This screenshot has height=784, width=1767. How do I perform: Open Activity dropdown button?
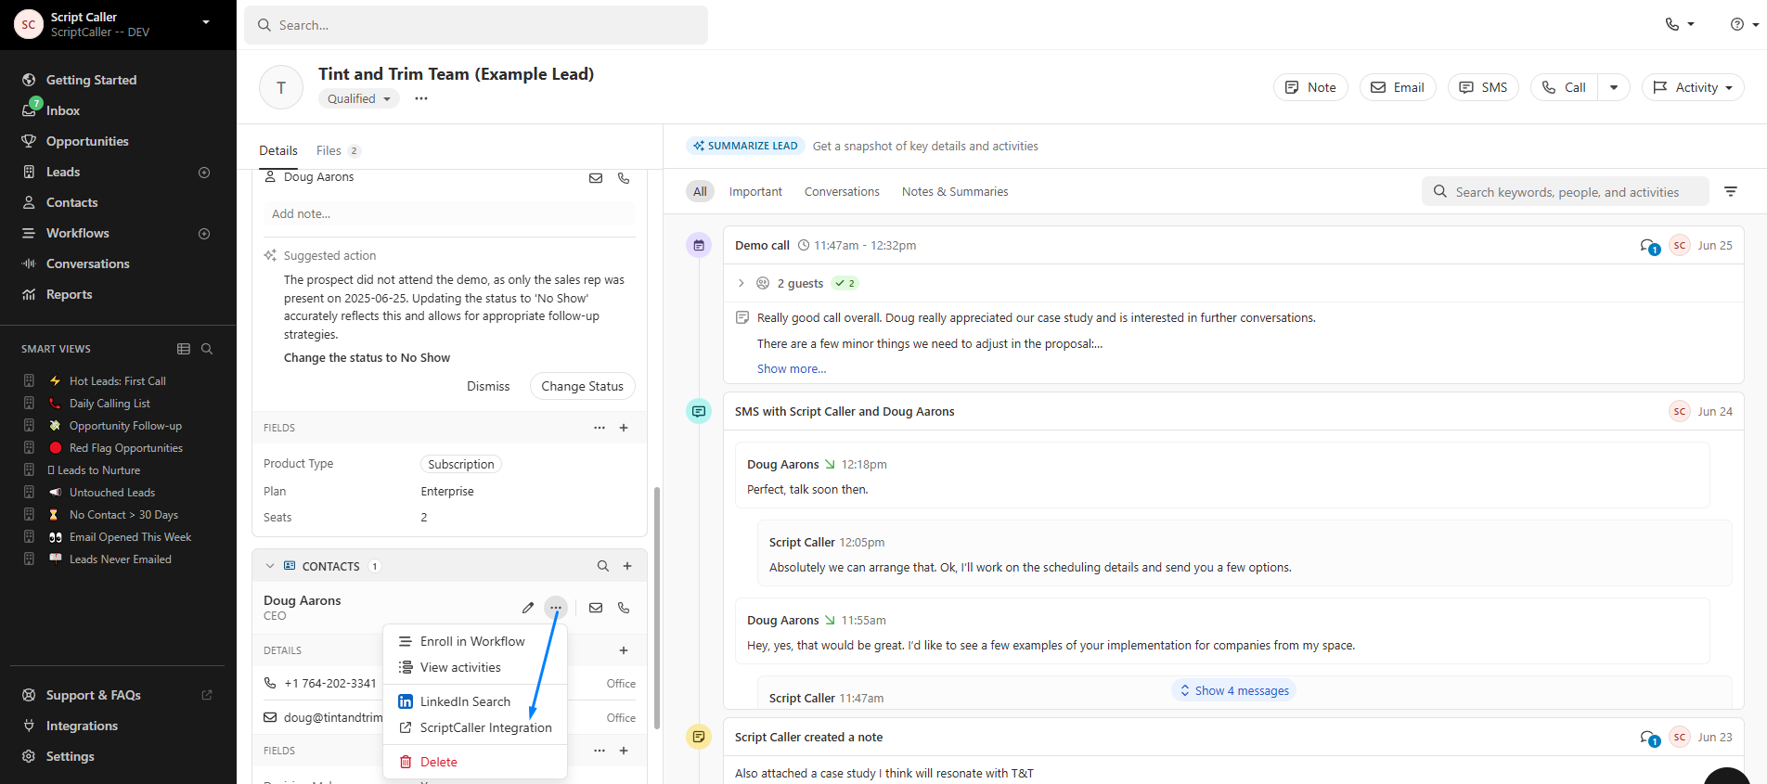(1693, 87)
